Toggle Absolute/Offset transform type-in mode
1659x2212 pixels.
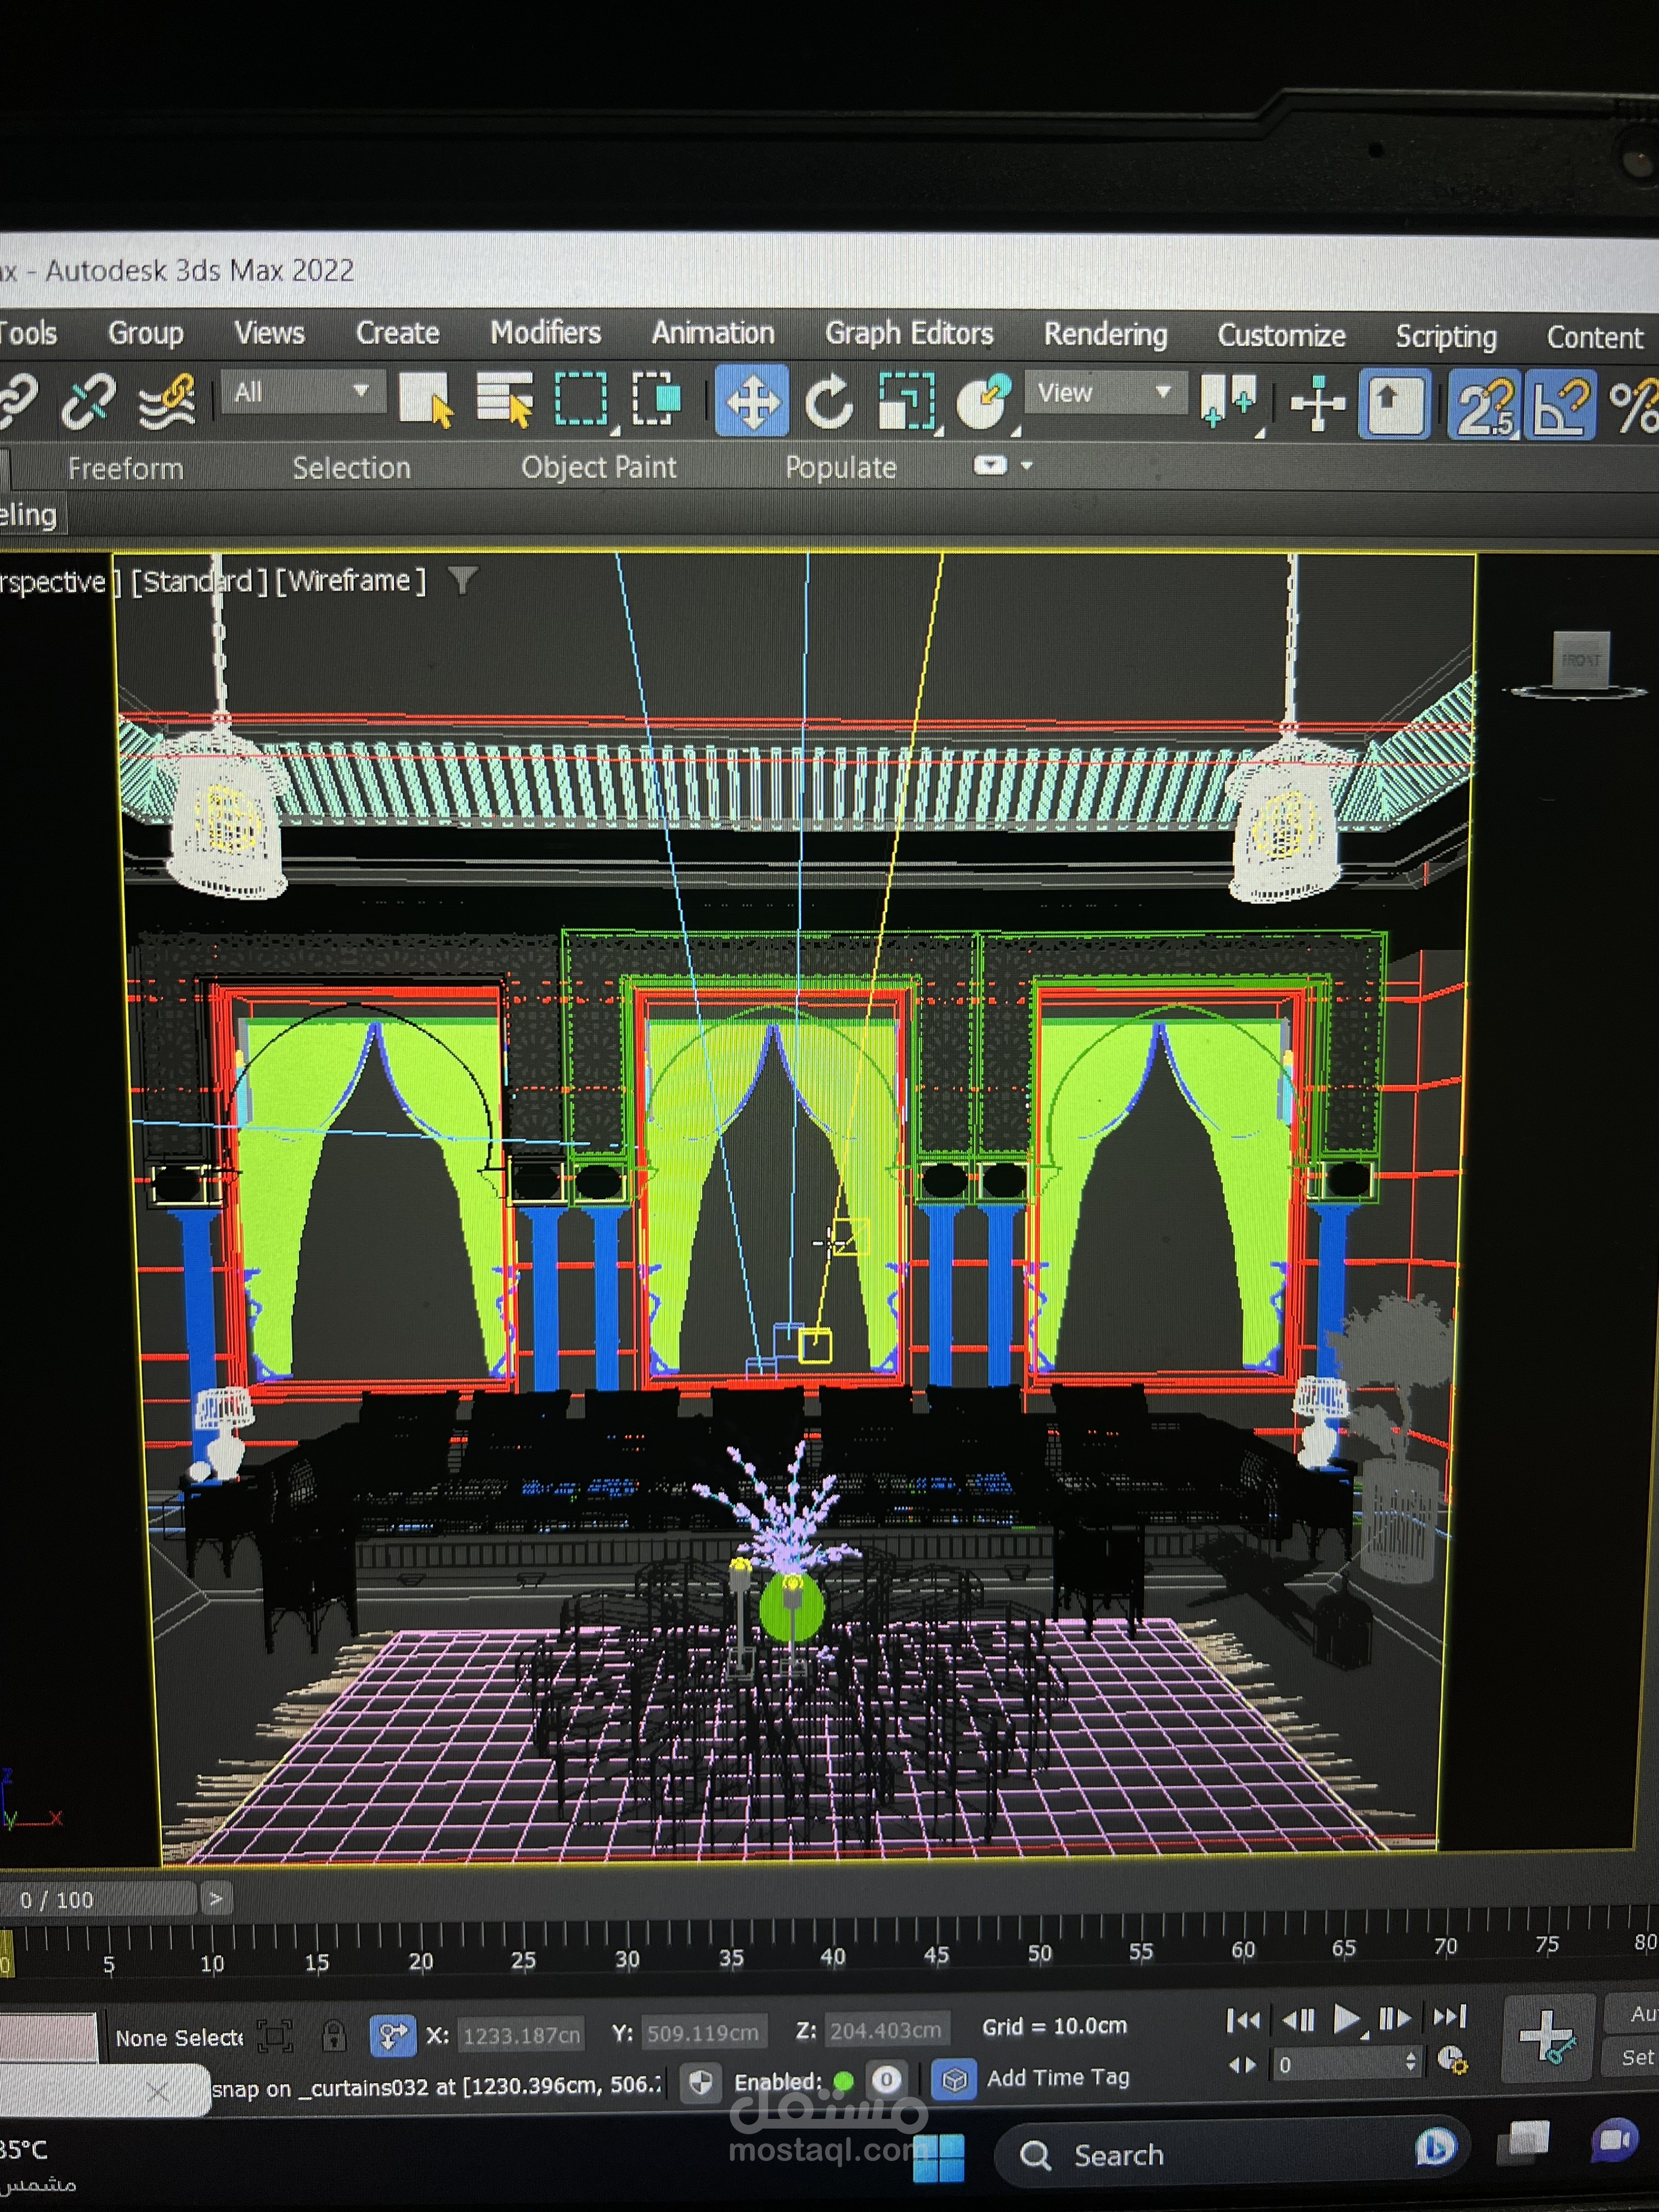click(x=392, y=2035)
